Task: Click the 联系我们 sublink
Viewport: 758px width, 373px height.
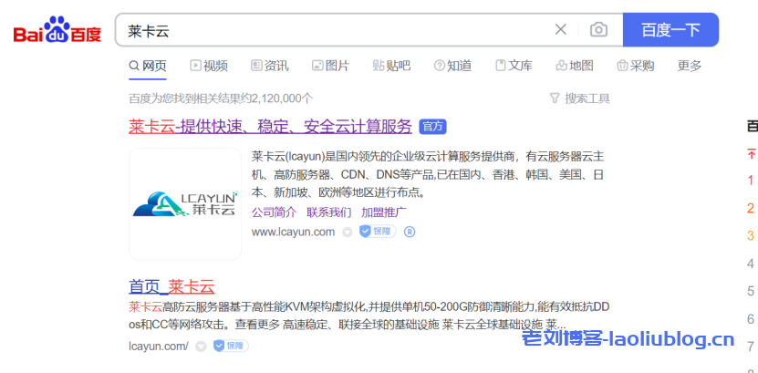Action: click(x=328, y=212)
